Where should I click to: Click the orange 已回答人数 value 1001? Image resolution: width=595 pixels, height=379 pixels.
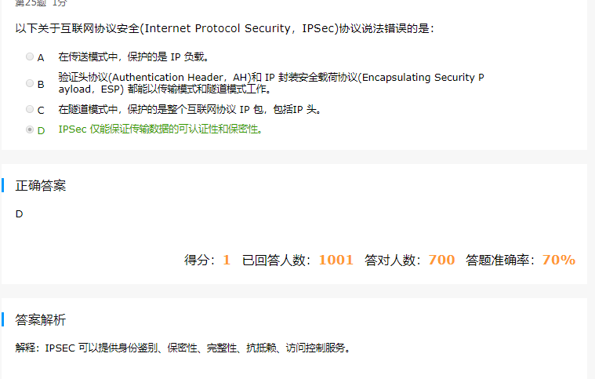click(336, 261)
